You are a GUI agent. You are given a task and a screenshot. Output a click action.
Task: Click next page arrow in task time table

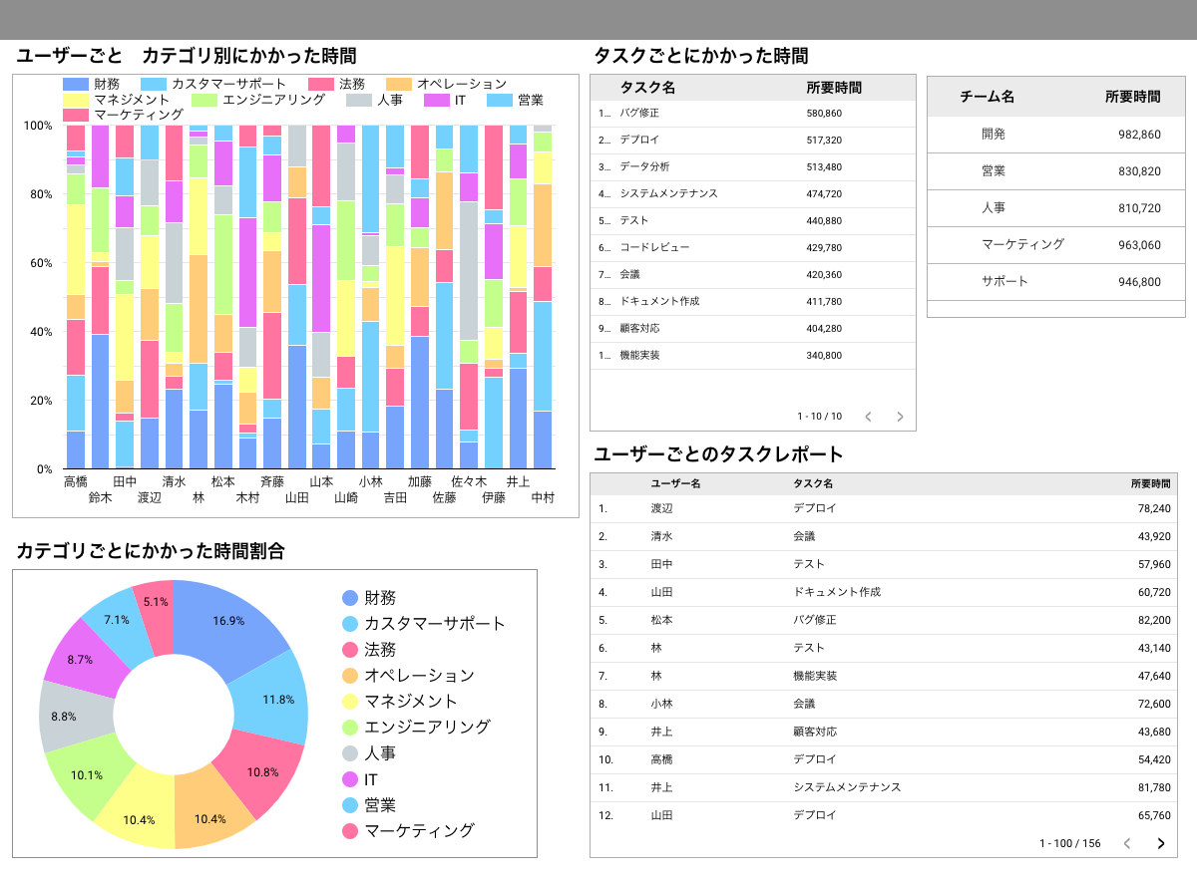pyautogui.click(x=900, y=417)
